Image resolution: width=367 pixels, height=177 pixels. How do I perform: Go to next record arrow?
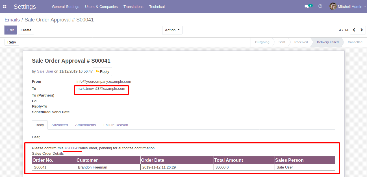[x=362, y=30]
